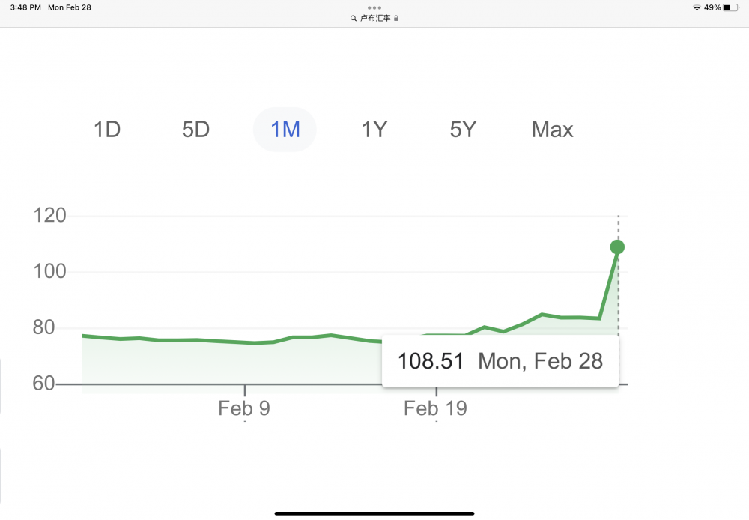This screenshot has width=749, height=520.
Task: Switch to the 5D time range
Action: click(x=195, y=130)
